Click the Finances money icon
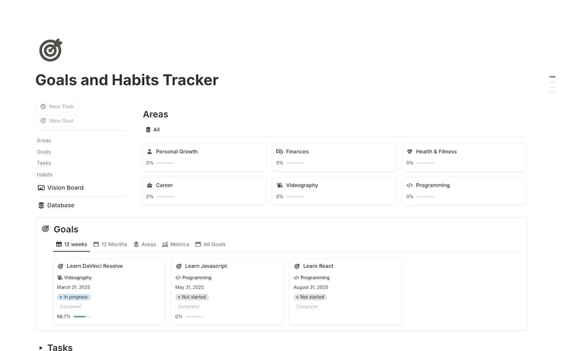Viewport: 563px width, 351px height. point(280,152)
